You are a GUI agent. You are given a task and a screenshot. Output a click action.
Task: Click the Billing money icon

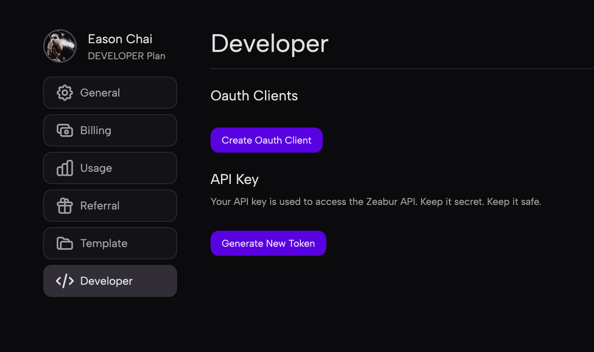[65, 130]
